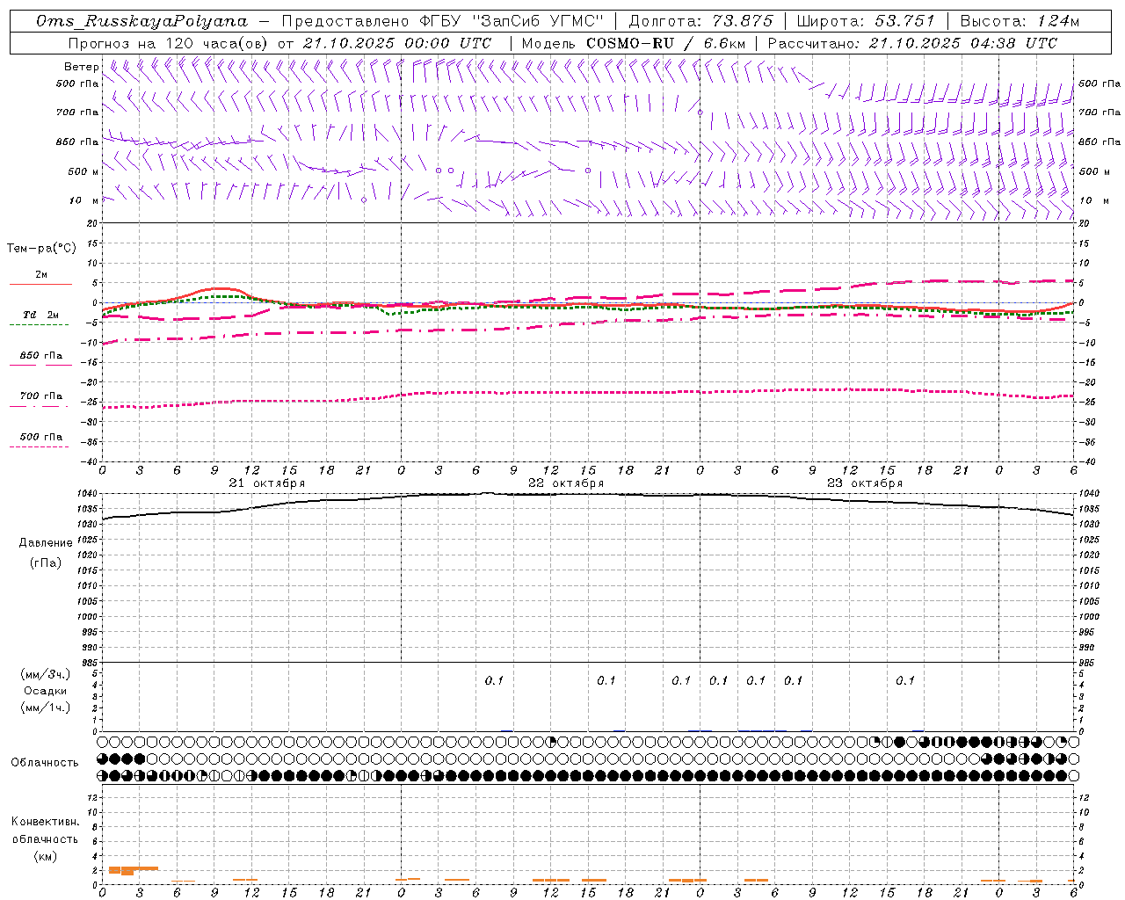Click the computed time Рассчитано: 21.10.2025 04:38 UTC
Screen dimensions: 1125x900
(x=912, y=43)
